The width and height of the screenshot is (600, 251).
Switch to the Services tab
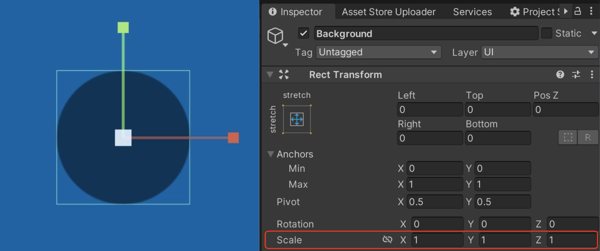(472, 12)
